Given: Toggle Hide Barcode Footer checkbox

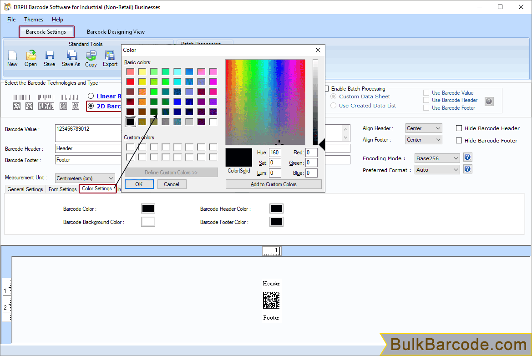Looking at the screenshot, I should click(459, 141).
